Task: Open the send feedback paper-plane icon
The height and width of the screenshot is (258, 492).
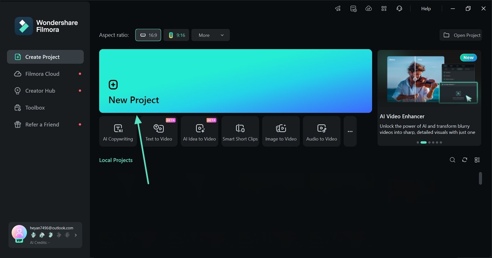Action: click(x=338, y=9)
